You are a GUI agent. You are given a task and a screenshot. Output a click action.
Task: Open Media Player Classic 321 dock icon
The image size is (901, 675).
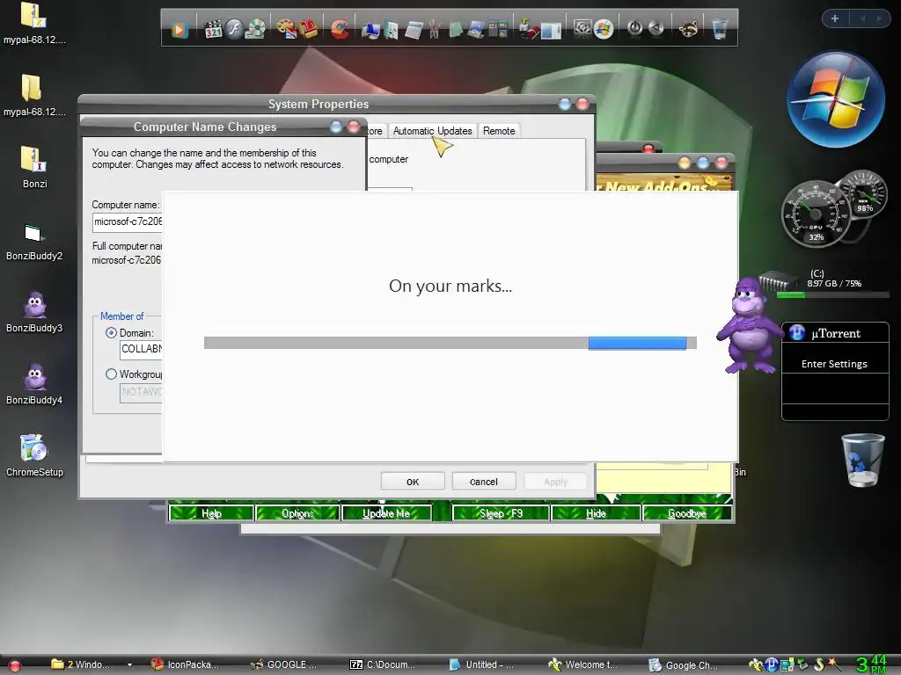point(213,29)
